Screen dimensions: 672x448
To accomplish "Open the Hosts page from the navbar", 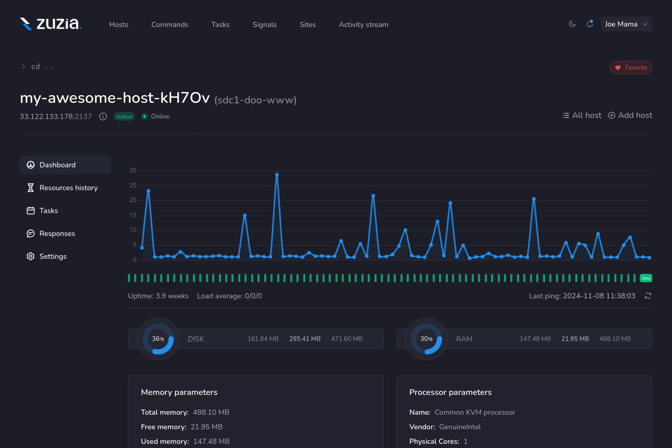I will pos(119,24).
